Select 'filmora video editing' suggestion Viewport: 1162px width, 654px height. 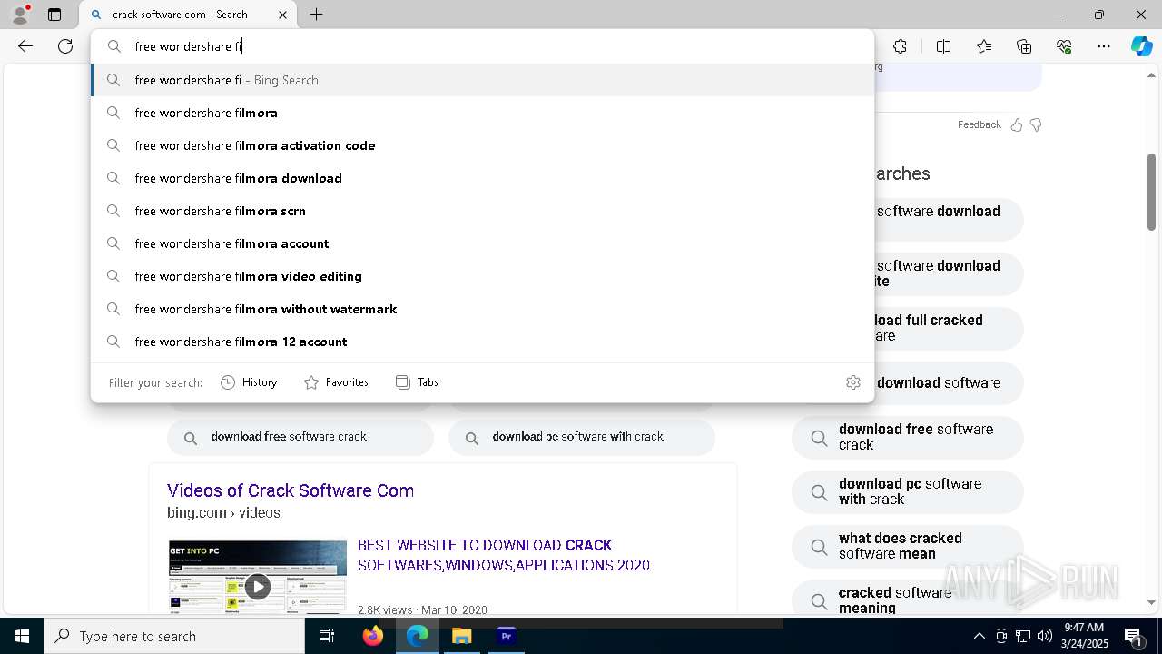click(482, 276)
